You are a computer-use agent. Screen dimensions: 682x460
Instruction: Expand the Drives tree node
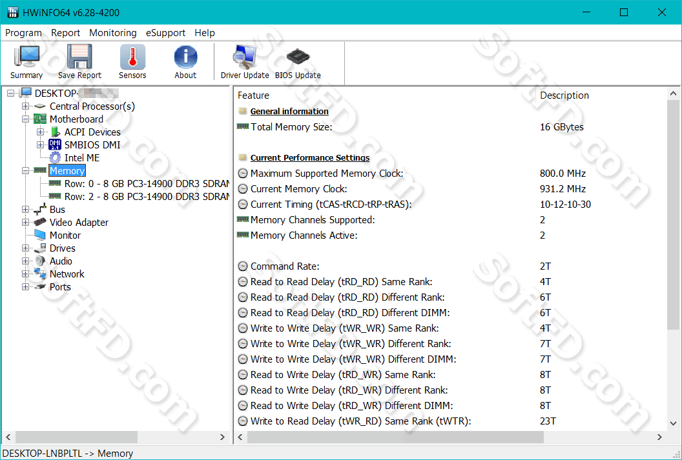25,248
